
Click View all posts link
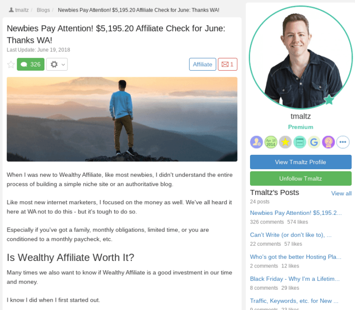pos(341,194)
